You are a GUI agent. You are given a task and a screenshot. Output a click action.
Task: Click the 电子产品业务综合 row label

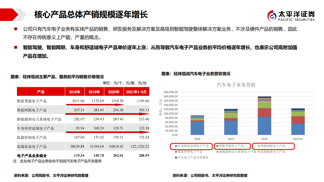[32, 155]
